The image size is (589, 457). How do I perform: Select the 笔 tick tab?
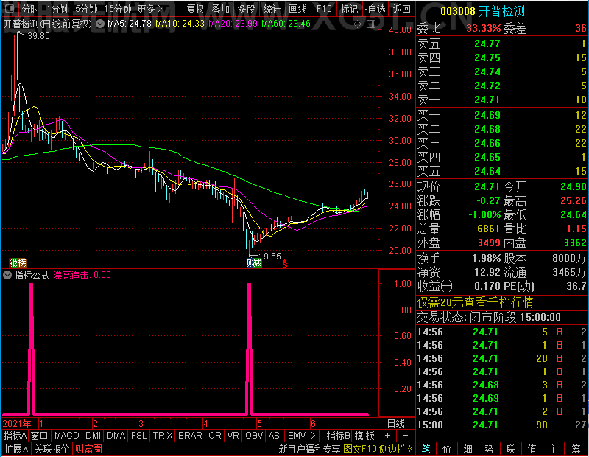[x=426, y=449]
